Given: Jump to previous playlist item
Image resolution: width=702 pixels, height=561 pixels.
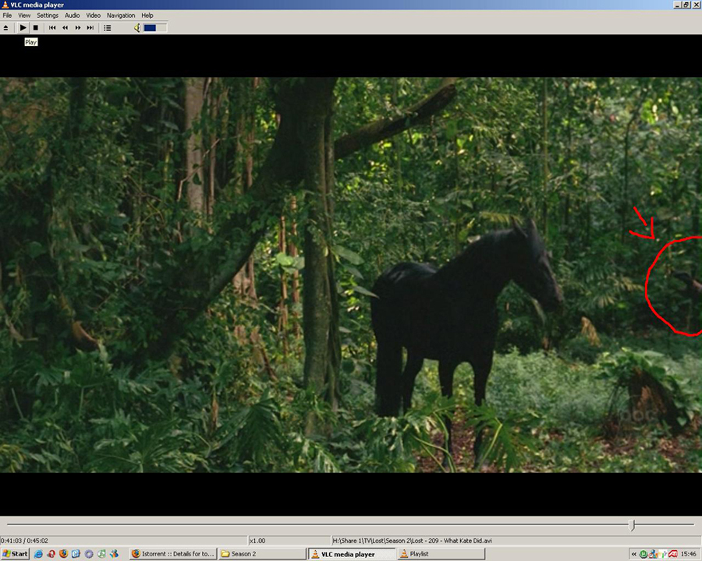Looking at the screenshot, I should (x=52, y=28).
